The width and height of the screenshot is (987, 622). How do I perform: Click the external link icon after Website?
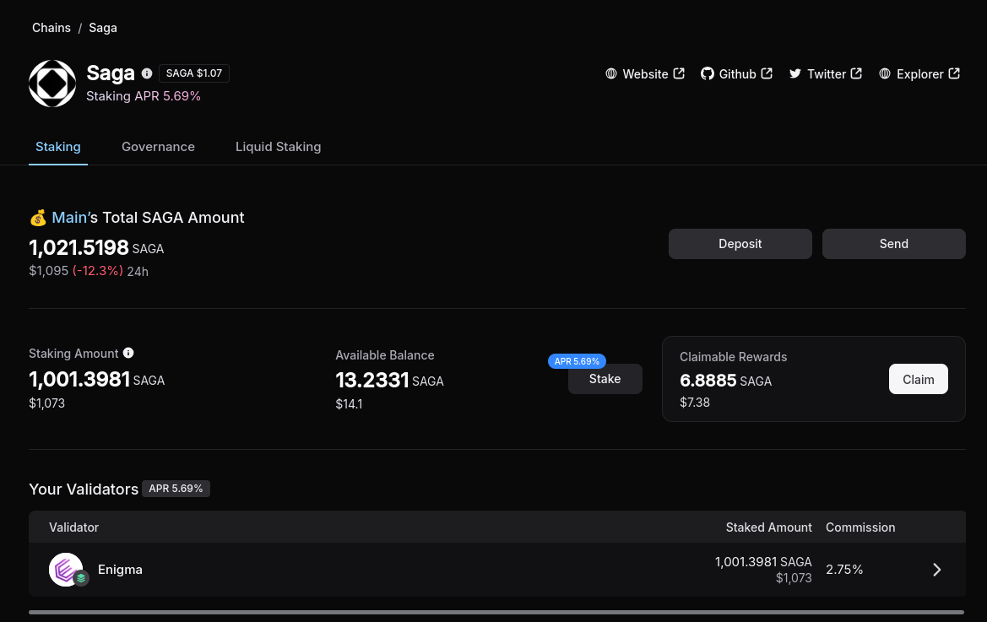point(679,73)
